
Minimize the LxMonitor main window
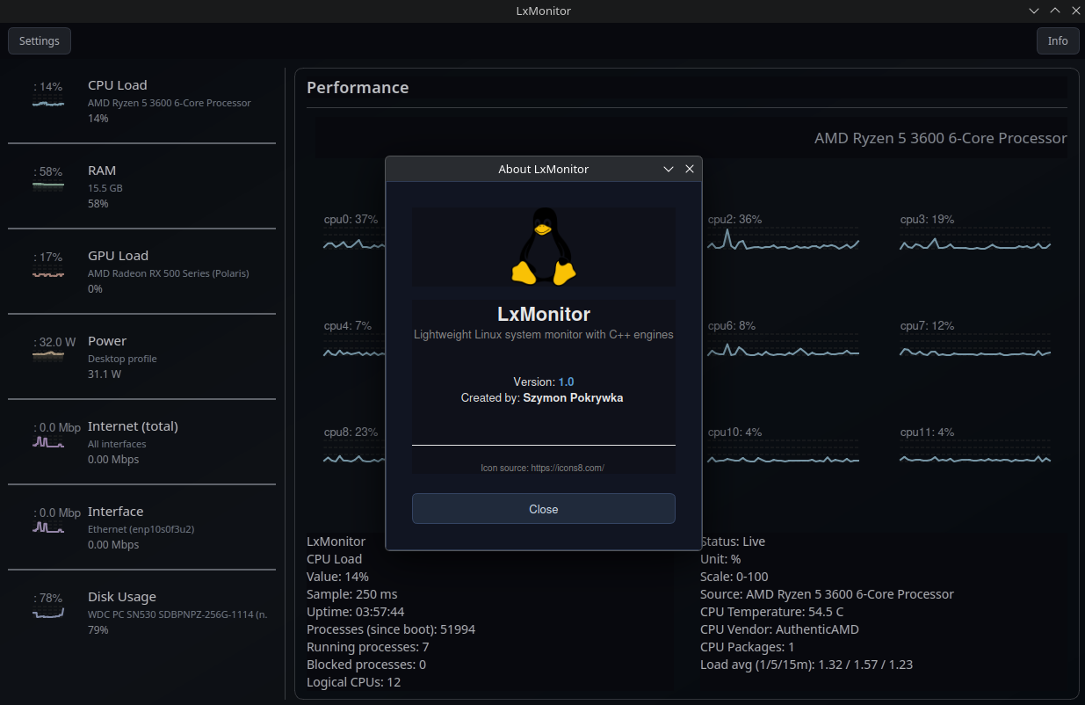(x=1035, y=11)
